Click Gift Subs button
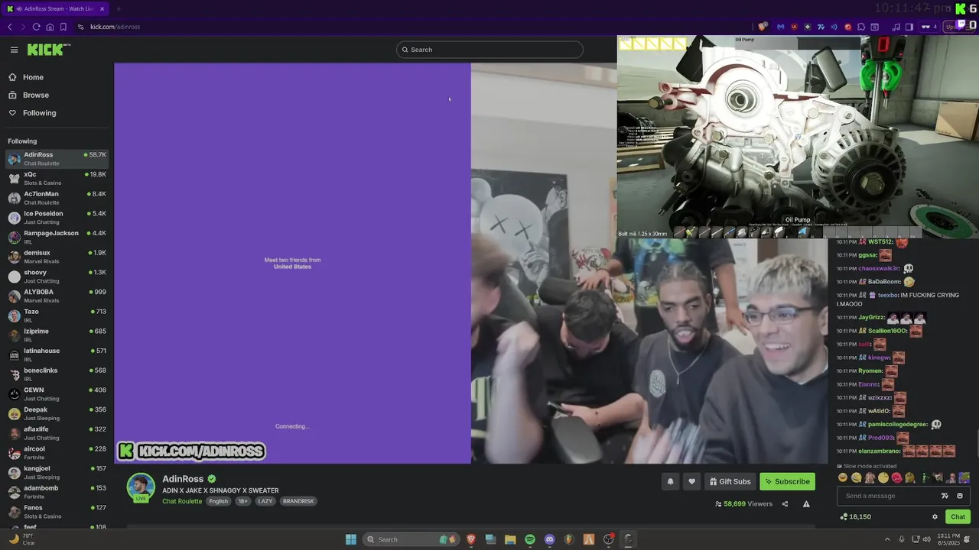This screenshot has width=979, height=550. [x=730, y=481]
